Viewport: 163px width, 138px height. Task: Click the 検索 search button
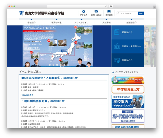pyautogui.click(x=141, y=13)
